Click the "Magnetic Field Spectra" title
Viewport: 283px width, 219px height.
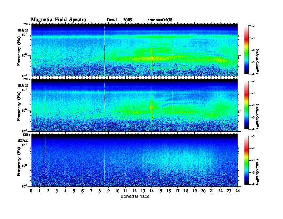[x=59, y=20]
